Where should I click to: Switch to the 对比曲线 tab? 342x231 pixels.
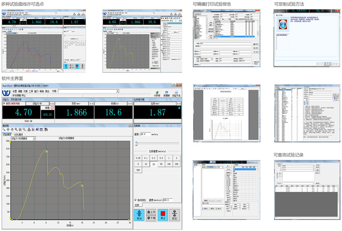[18, 134]
